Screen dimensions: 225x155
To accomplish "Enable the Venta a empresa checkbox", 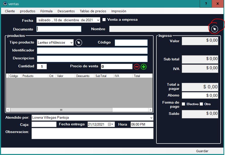I will click(104, 19).
